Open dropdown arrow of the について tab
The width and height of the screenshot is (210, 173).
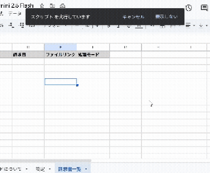27,169
